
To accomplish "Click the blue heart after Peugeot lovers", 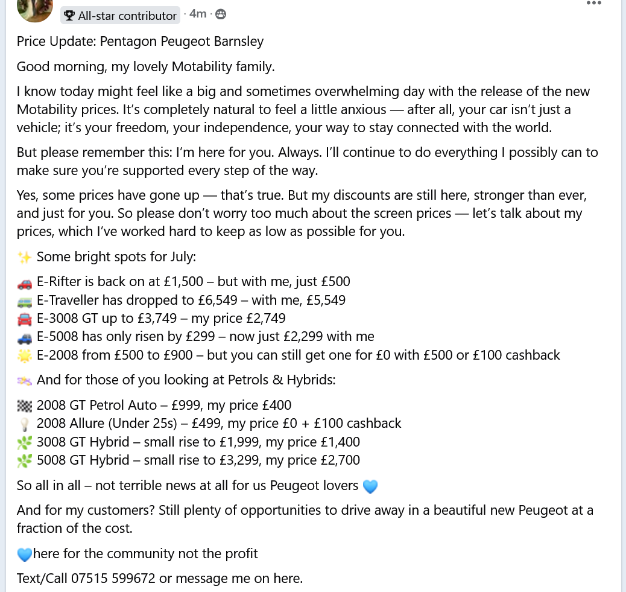I will [x=370, y=486].
